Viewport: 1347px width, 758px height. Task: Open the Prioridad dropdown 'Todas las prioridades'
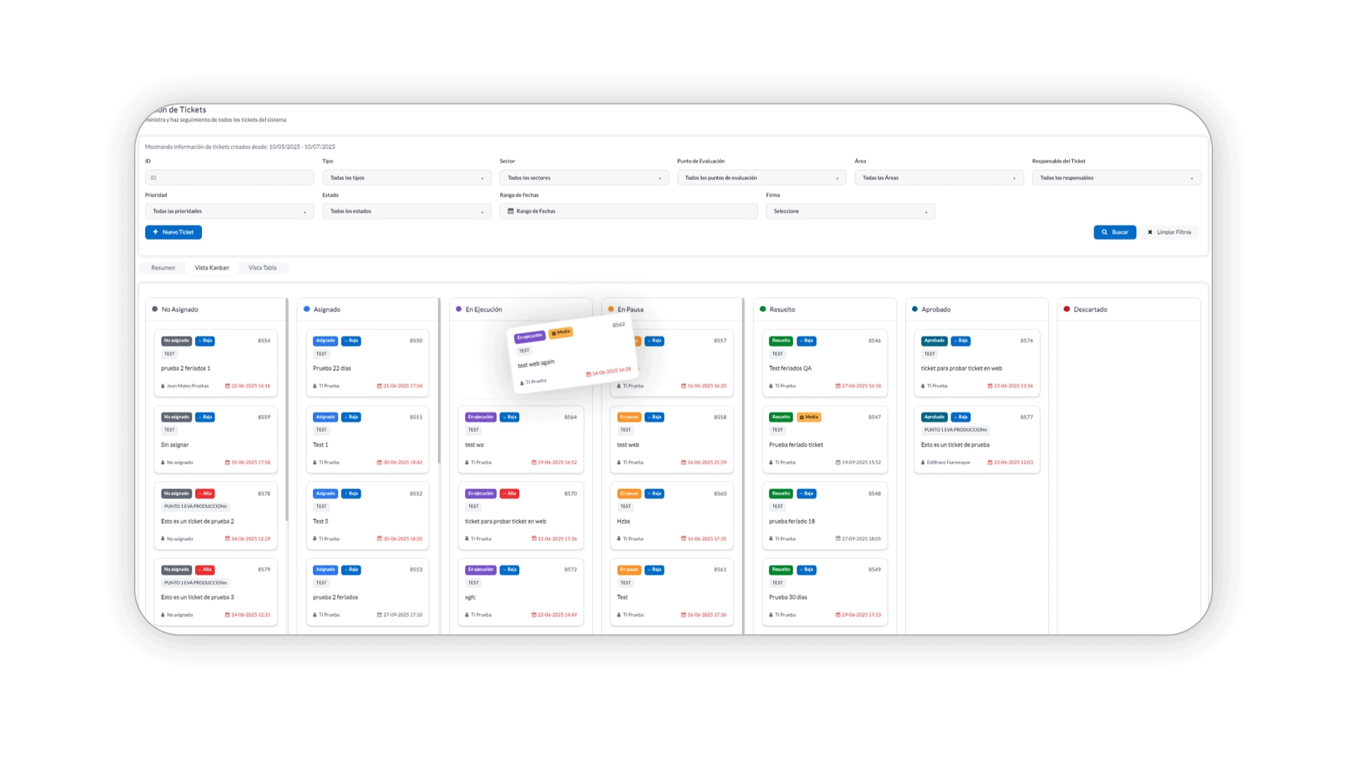coord(229,211)
